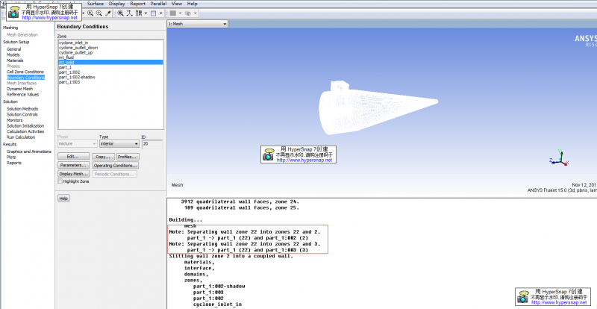597x309 pixels.
Task: Click the Operating Conditions... button
Action: 116,166
